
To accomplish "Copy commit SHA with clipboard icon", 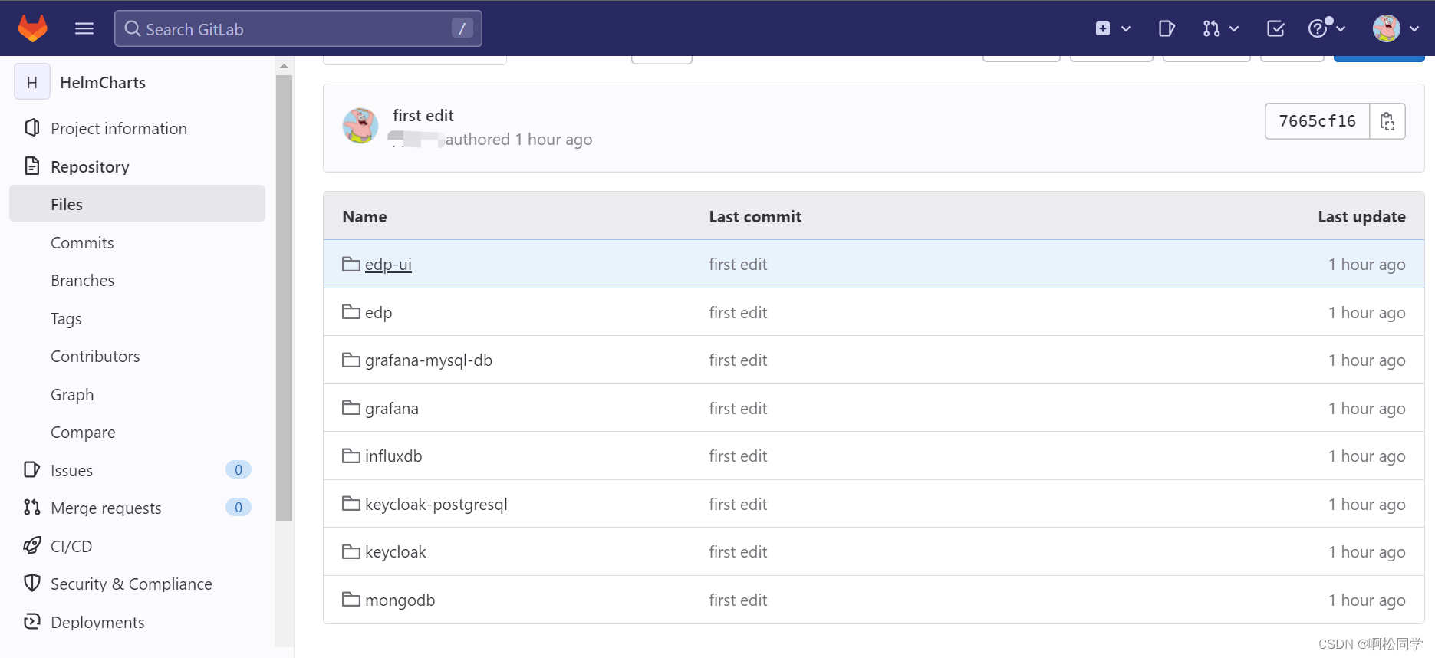I will tap(1387, 121).
